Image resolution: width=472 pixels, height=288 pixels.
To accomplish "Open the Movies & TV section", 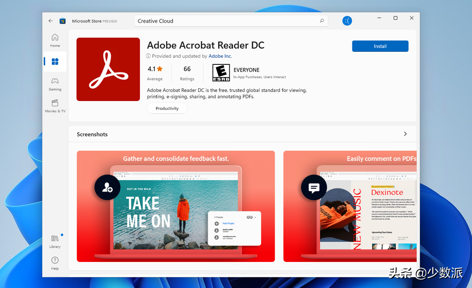I will (x=55, y=106).
